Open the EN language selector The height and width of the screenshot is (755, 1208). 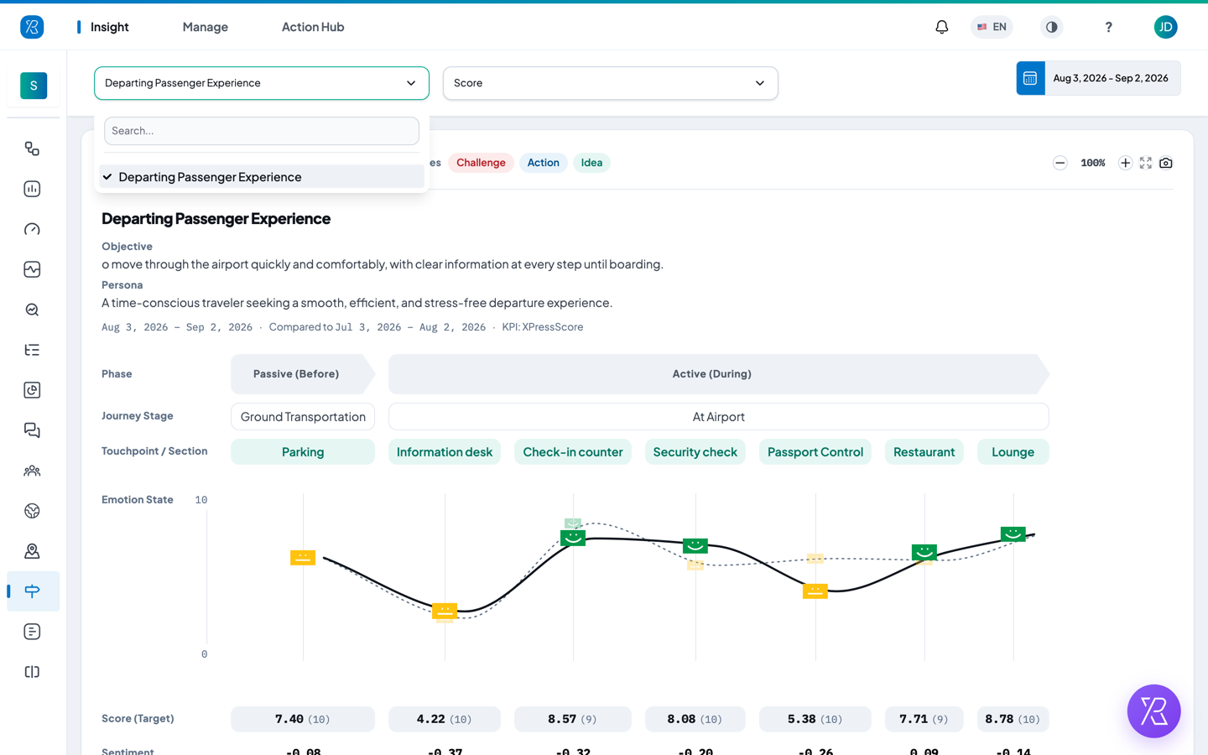pos(992,27)
